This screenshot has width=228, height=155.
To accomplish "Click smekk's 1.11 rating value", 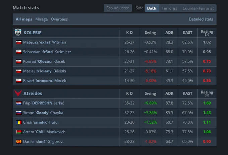I will pyautogui.click(x=207, y=122).
